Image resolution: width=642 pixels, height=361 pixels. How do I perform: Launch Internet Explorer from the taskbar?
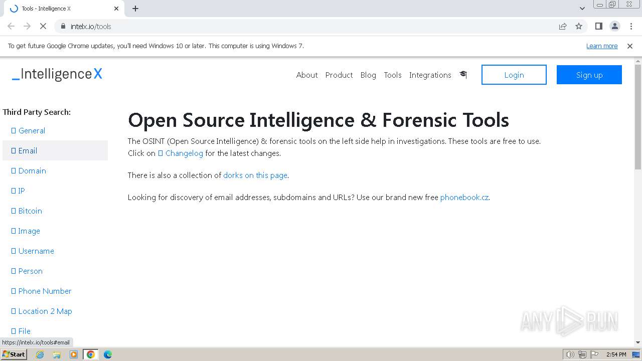tap(40, 354)
